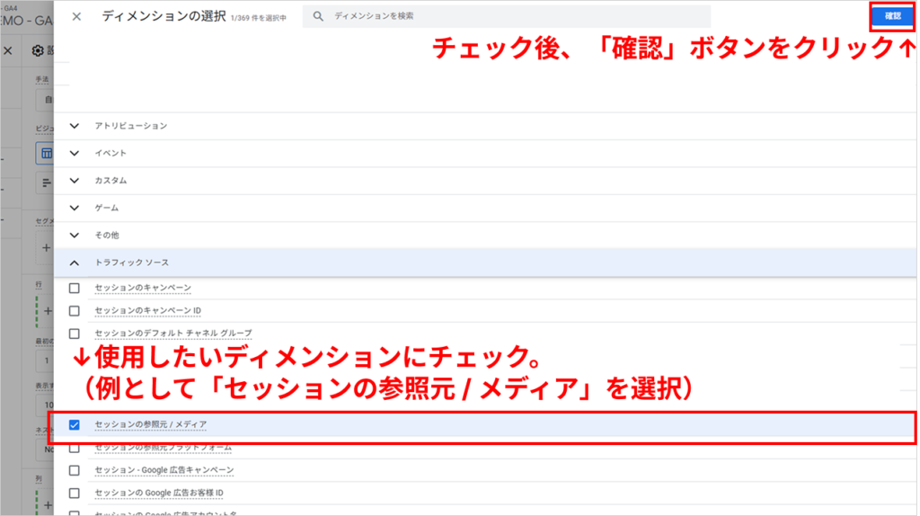Viewport: 920px width, 516px height.
Task: Click the イベント category label
Action: coord(111,153)
